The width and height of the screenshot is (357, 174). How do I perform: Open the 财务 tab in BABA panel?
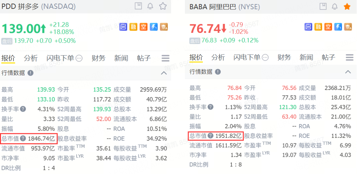pos(284,57)
